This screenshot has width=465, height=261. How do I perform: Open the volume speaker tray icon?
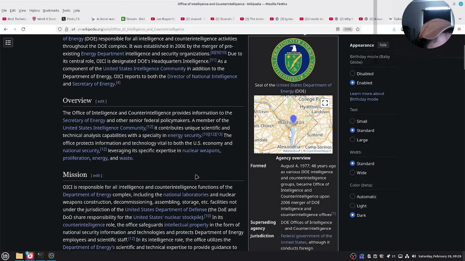coord(414,256)
